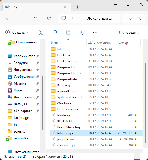148x160 pixels.
Task: Click the pin icon next to Музыка
Action: coord(37,83)
